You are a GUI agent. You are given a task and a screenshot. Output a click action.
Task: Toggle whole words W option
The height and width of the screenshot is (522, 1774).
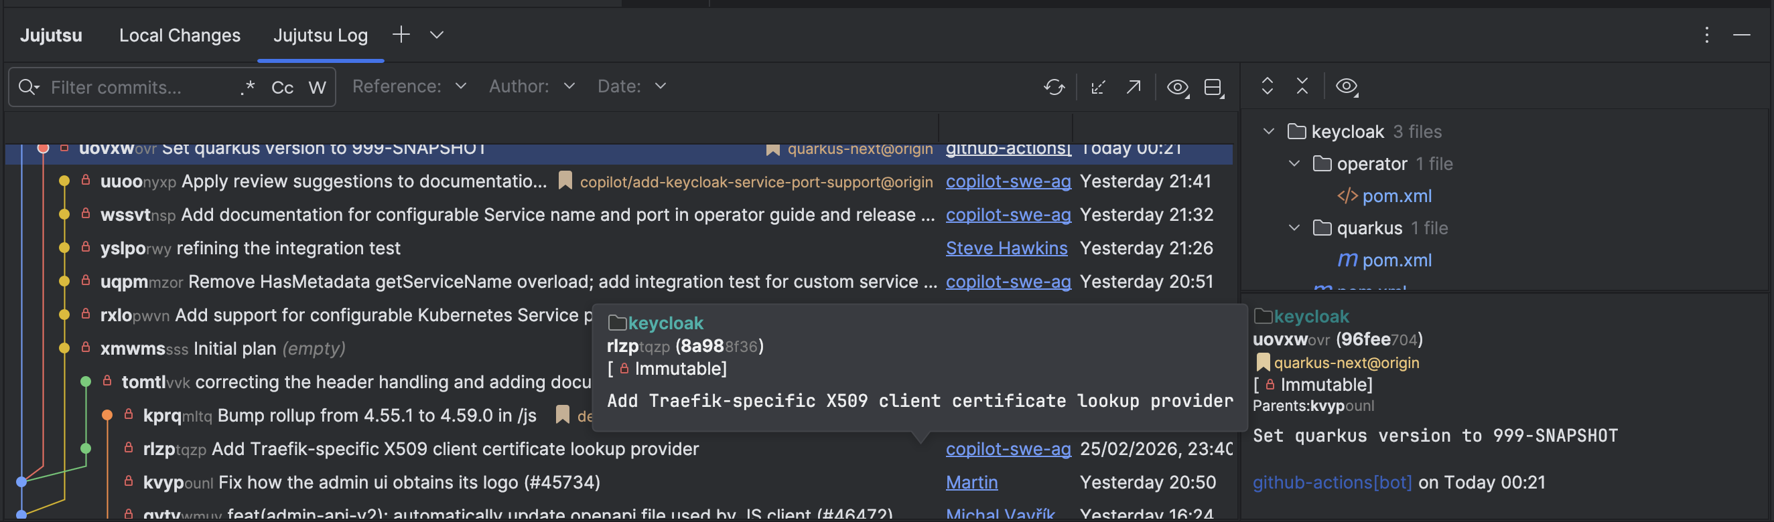tap(317, 88)
